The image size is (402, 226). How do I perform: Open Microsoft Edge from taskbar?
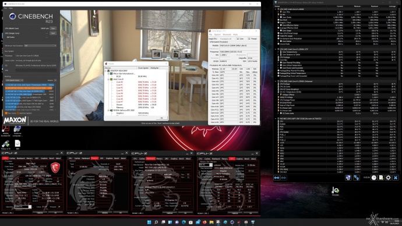[184, 222]
